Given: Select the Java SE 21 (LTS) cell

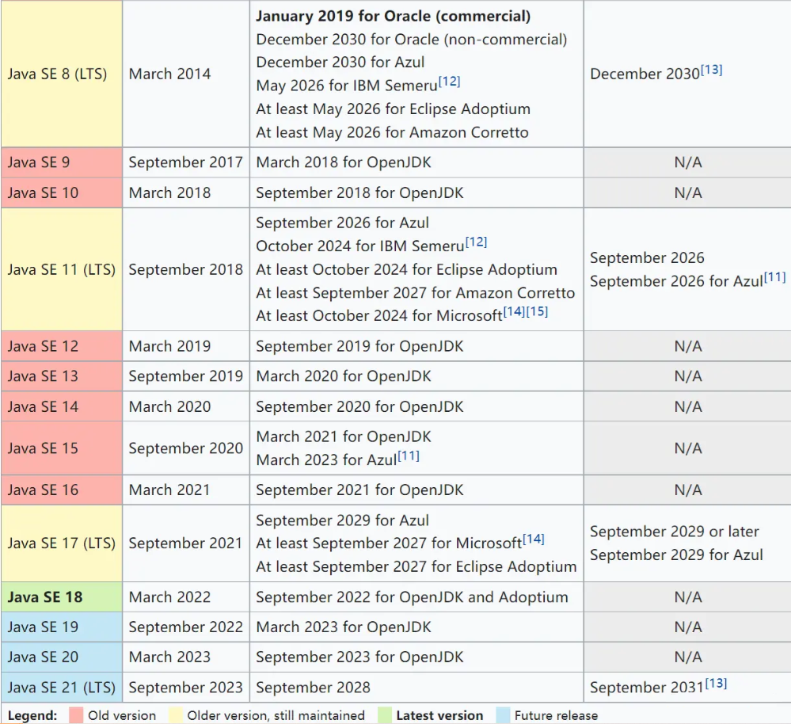Looking at the screenshot, I should [x=62, y=688].
